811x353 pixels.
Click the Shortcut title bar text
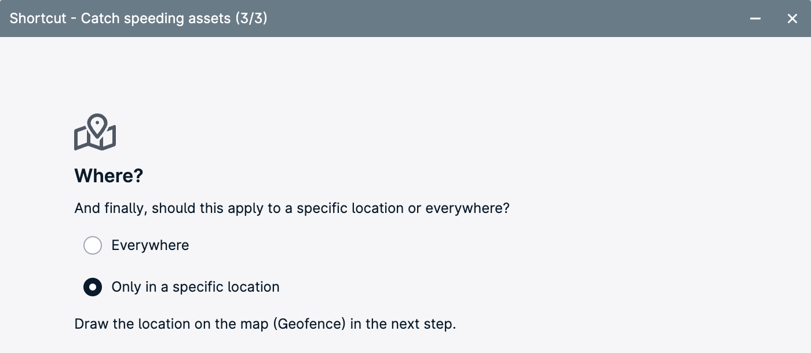[x=138, y=19]
